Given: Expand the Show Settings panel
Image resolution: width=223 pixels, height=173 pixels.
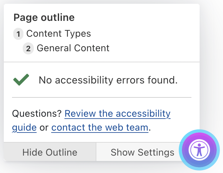Looking at the screenshot, I should click(x=142, y=152).
